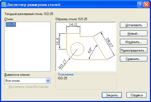Click the Стили: label
151x102 pixels.
tap(9, 19)
